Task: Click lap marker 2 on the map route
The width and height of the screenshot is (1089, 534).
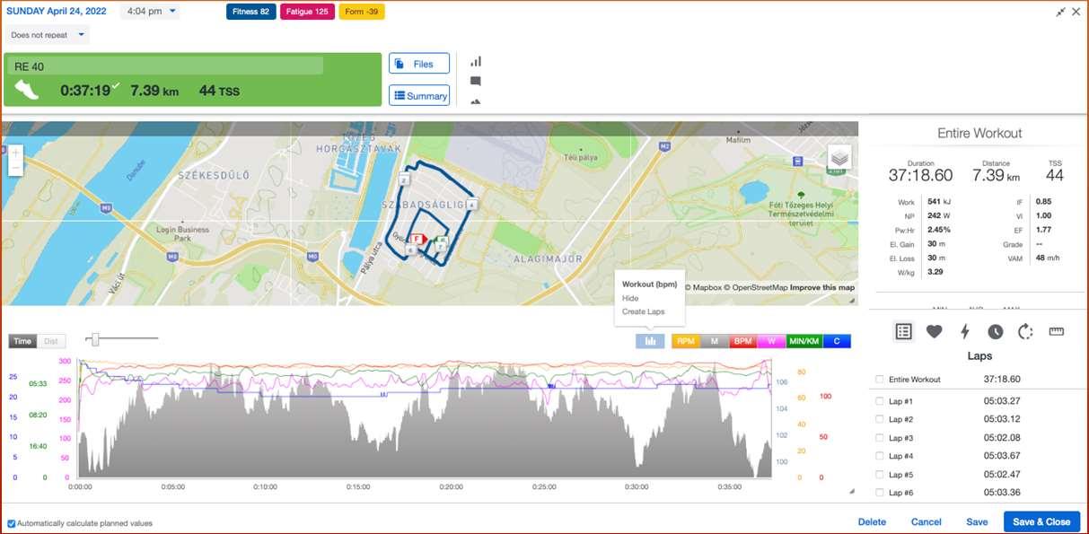Action: [405, 180]
